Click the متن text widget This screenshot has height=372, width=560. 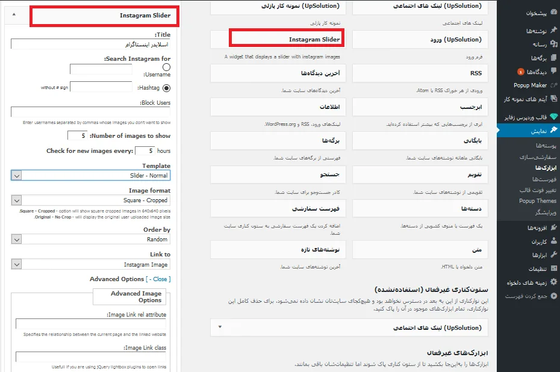pyautogui.click(x=420, y=250)
